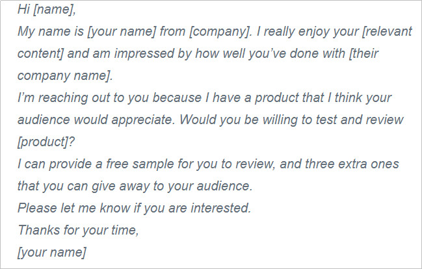Image resolution: width=422 pixels, height=269 pixels.
Task: Click 'company name].' on fourth line
Action: [65, 75]
